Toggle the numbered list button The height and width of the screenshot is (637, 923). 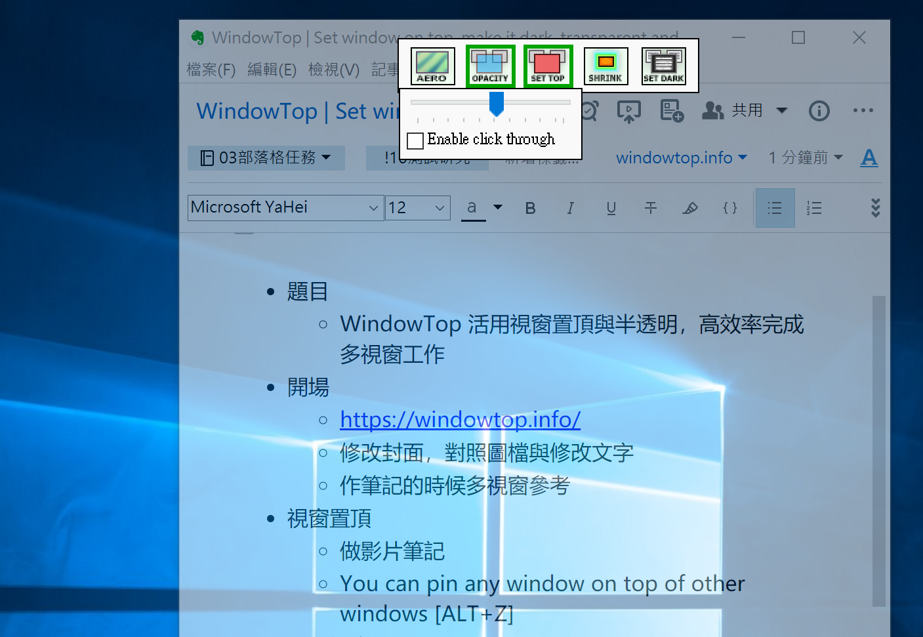coord(814,208)
